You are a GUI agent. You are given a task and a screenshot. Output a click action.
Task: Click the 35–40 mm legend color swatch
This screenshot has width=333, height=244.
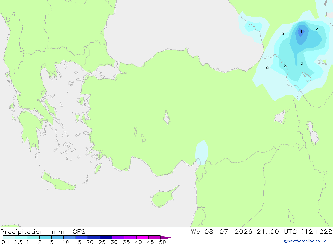(x=130, y=237)
